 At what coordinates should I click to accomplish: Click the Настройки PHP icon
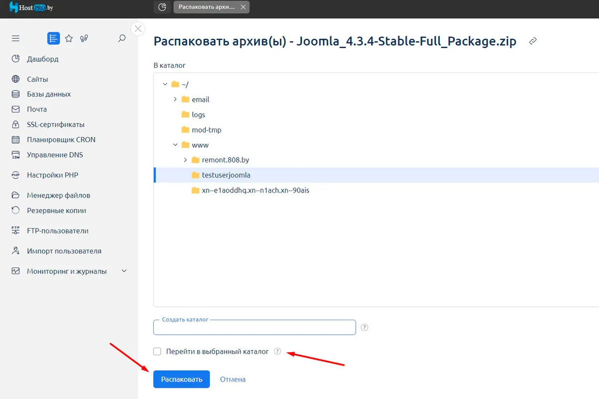[16, 175]
